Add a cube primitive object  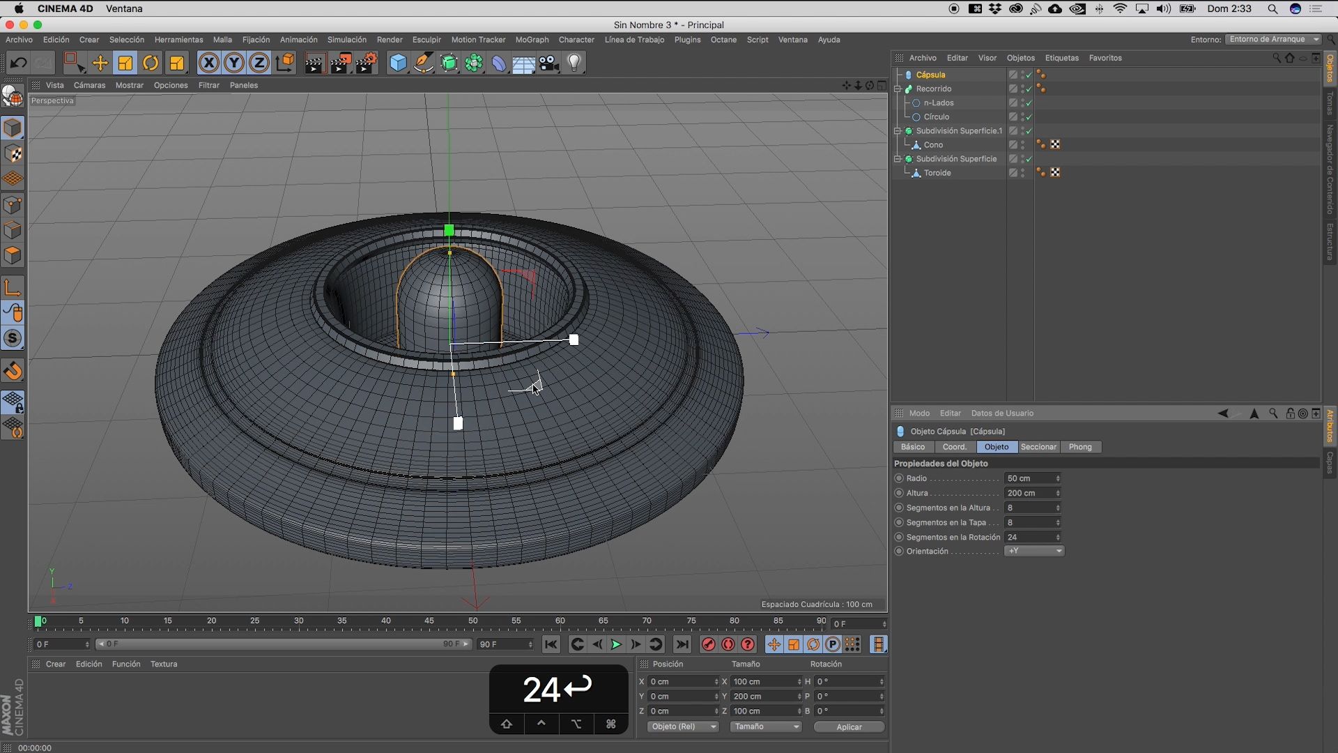point(398,63)
